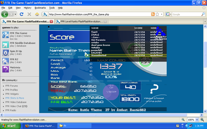The image size is (207, 129).
Task: Click the Spin It Up game icon
Action: [6, 53]
